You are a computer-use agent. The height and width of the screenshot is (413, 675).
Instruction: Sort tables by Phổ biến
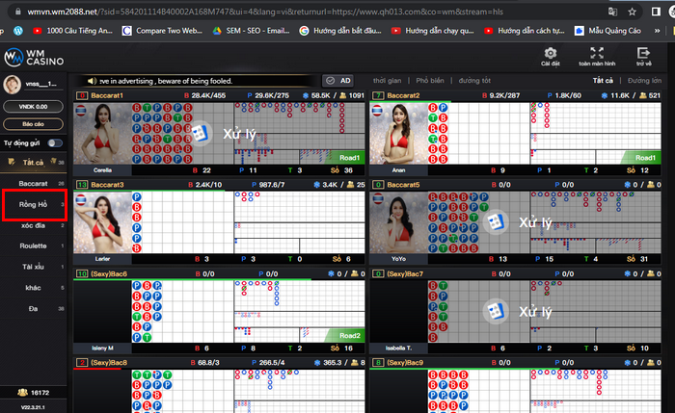[x=430, y=80]
